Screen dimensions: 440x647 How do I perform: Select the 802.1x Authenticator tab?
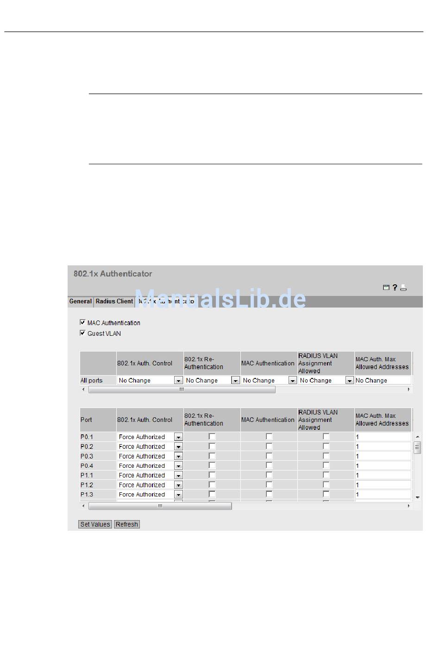click(x=166, y=302)
